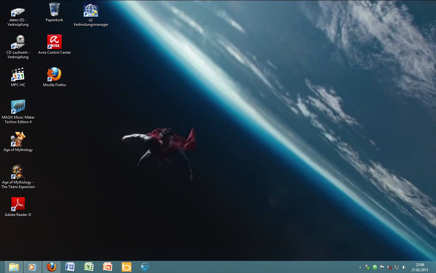Click the MAGIX Music Maker Techno Edition icon
Screen dimensions: 436x273
18,107
